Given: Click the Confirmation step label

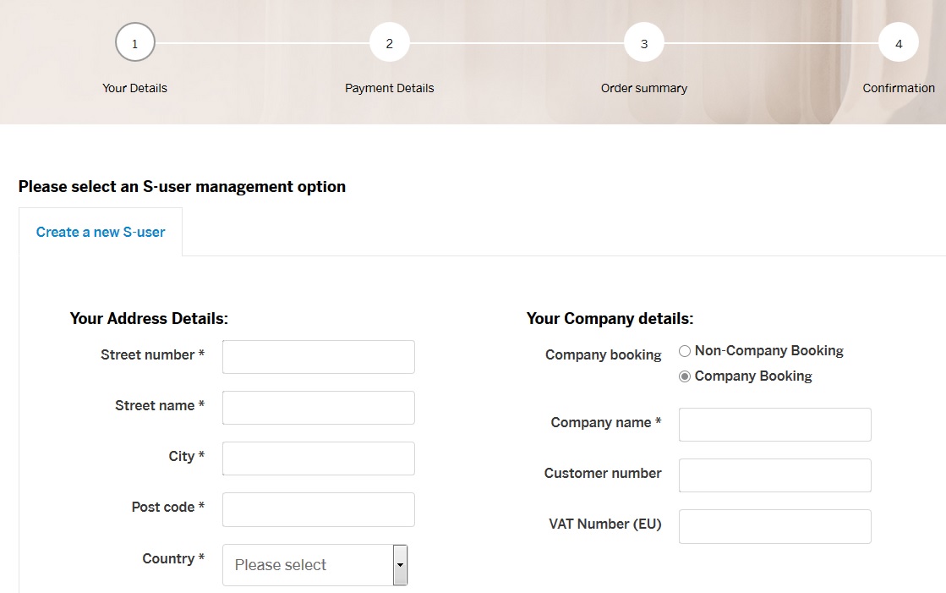Looking at the screenshot, I should (x=899, y=88).
